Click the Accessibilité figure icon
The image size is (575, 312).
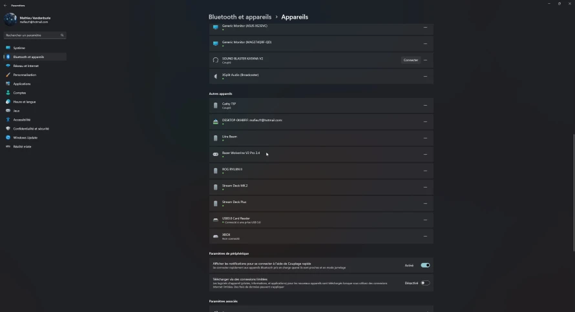(8, 120)
